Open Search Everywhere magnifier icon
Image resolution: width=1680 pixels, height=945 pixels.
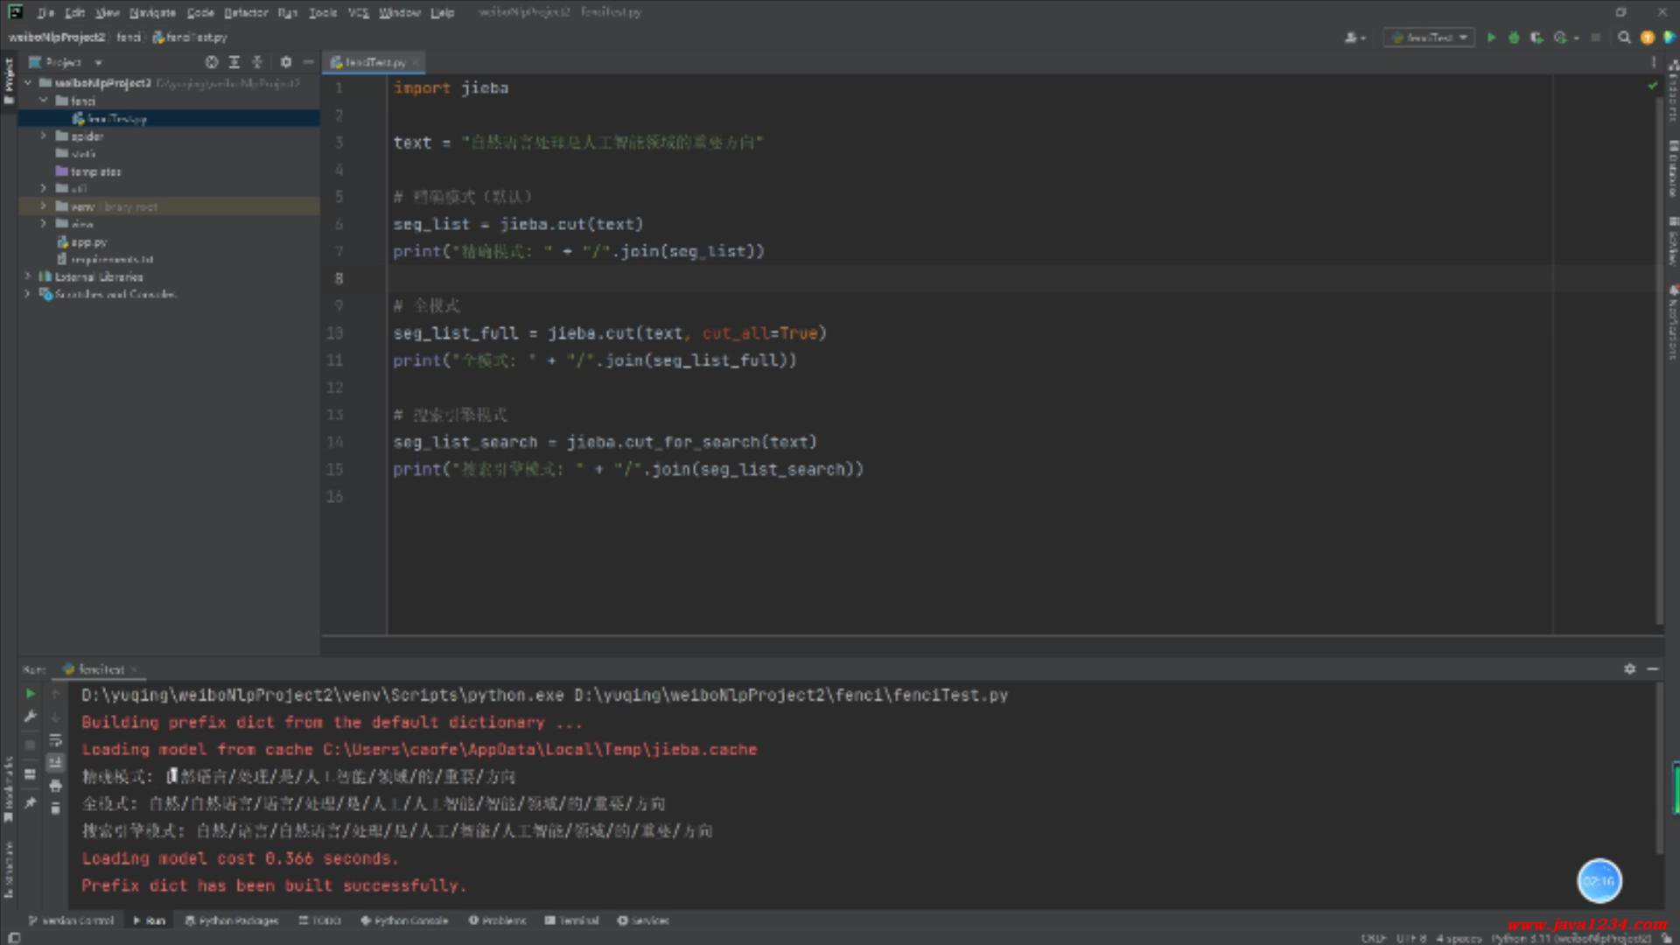click(x=1624, y=38)
